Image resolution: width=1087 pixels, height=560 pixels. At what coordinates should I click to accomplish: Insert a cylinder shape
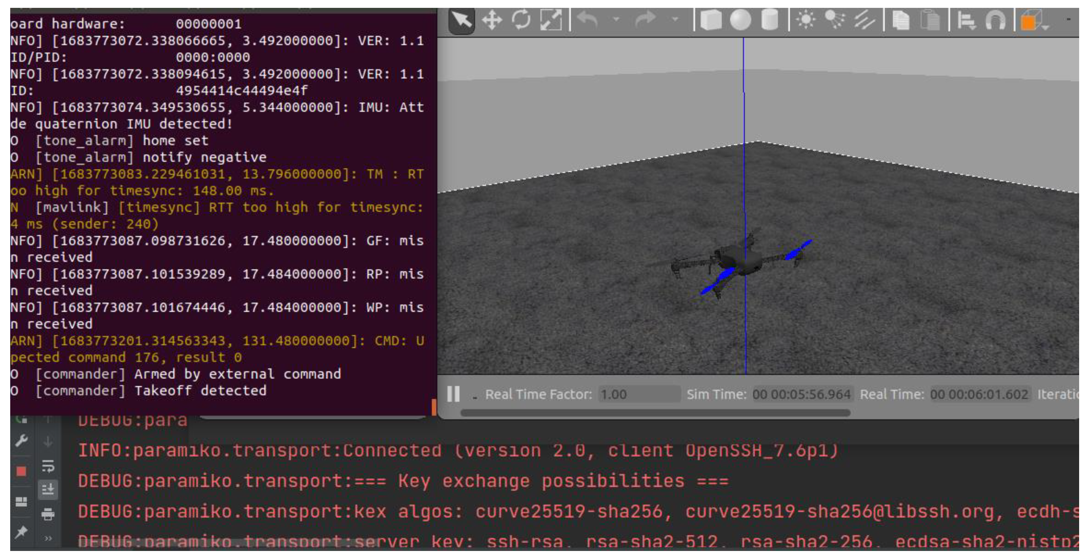point(769,20)
